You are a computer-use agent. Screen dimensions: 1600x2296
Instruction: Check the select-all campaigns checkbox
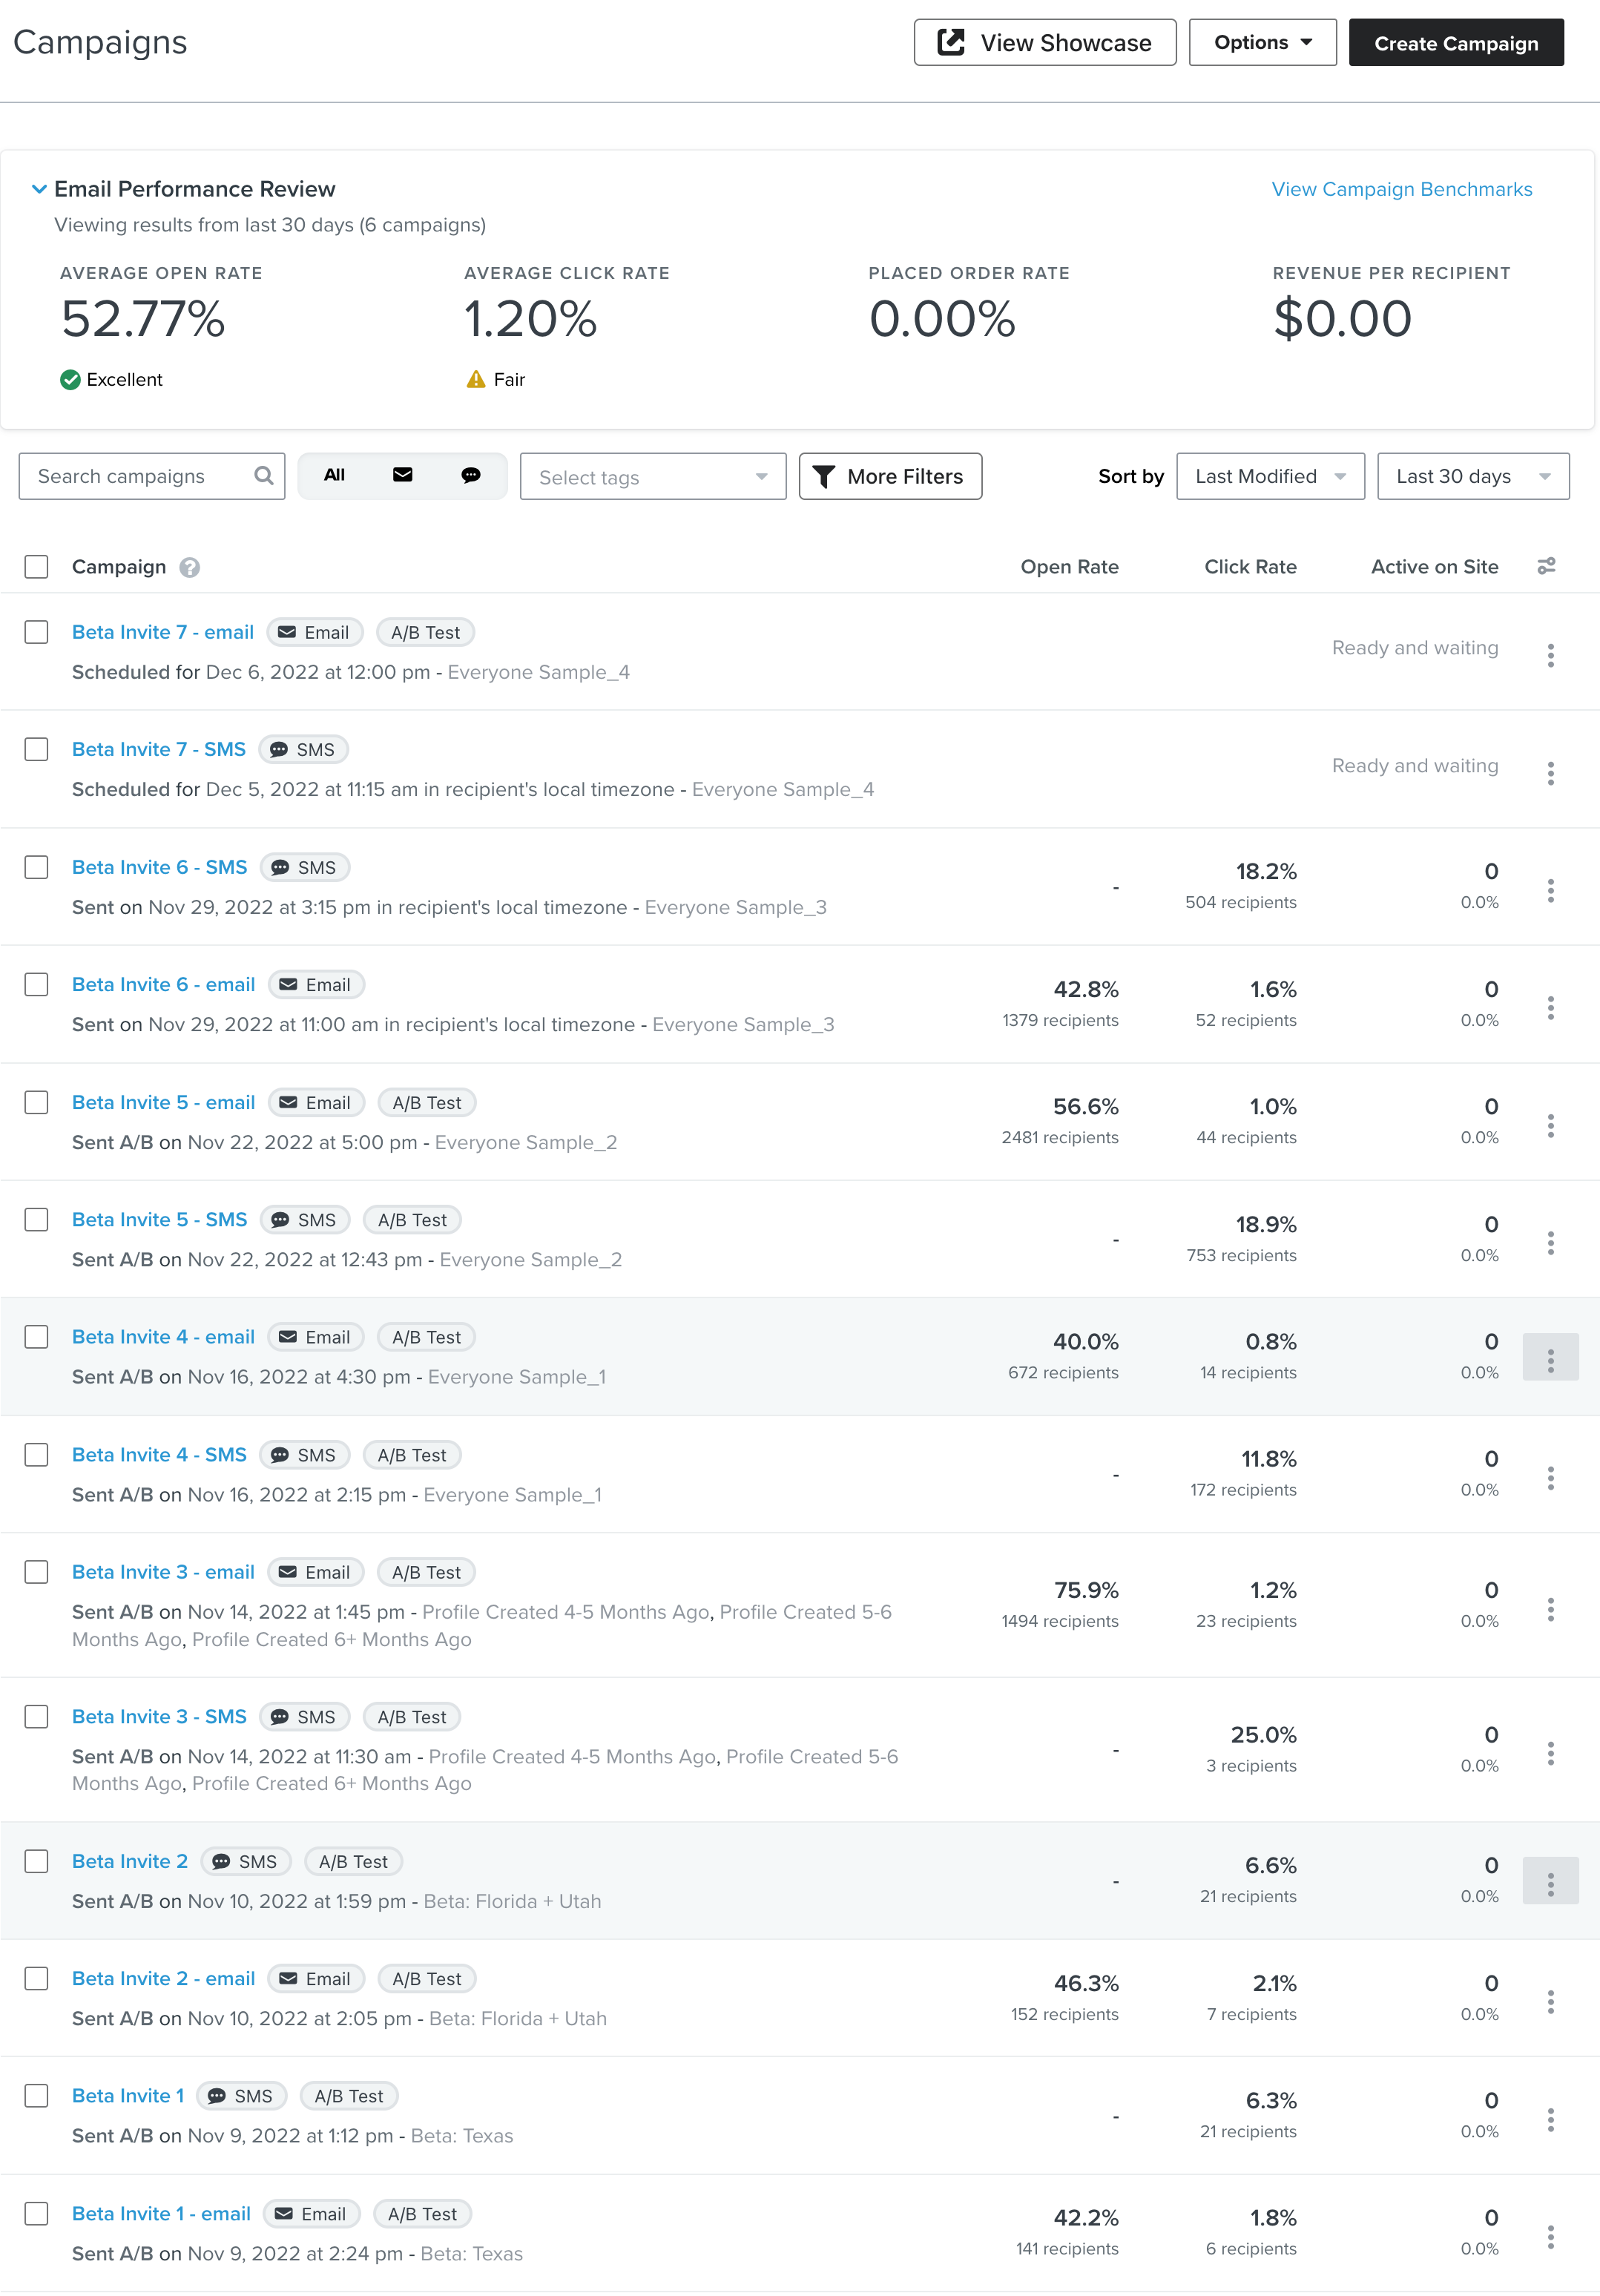point(37,567)
